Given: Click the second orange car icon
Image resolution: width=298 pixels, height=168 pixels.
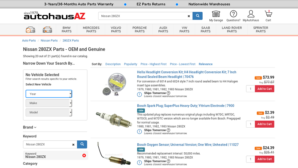Looking at the screenshot, I should coord(47,30).
